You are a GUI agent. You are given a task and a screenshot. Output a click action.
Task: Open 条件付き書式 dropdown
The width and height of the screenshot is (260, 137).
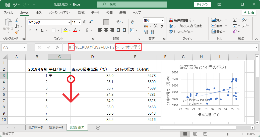pyautogui.click(x=181, y=20)
